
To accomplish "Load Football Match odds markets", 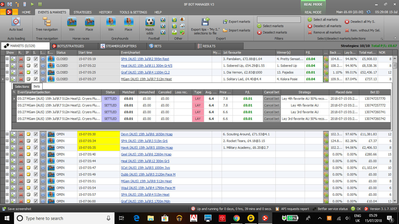I will click(x=150, y=22).
